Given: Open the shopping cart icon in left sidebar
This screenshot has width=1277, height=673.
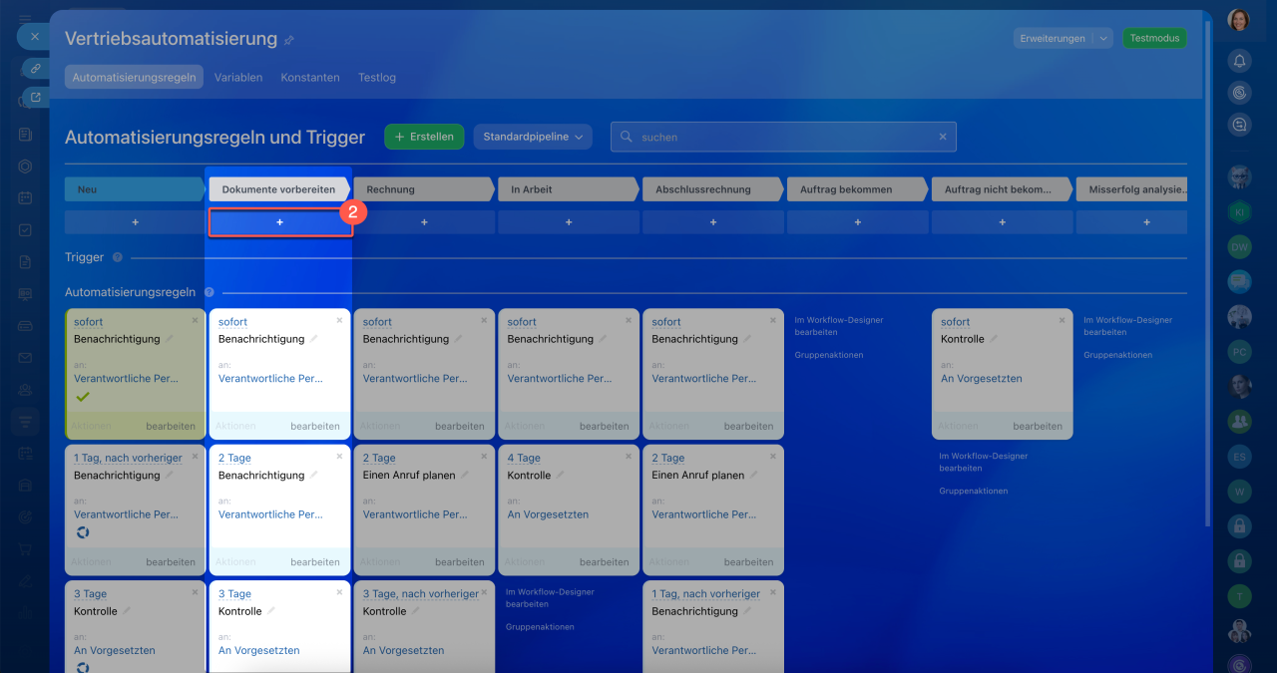Looking at the screenshot, I should 25,549.
